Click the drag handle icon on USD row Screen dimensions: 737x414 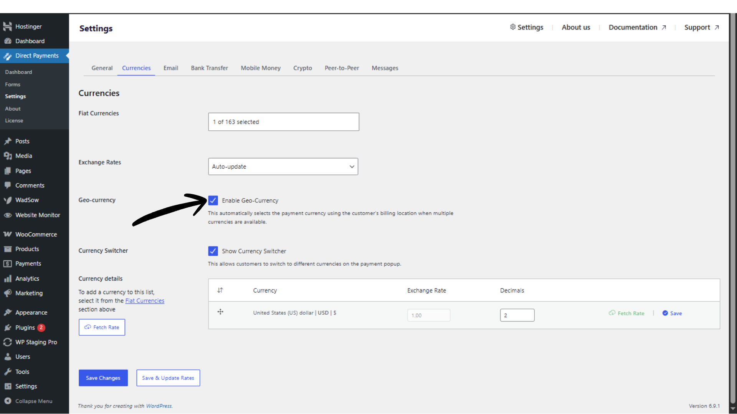pyautogui.click(x=220, y=312)
